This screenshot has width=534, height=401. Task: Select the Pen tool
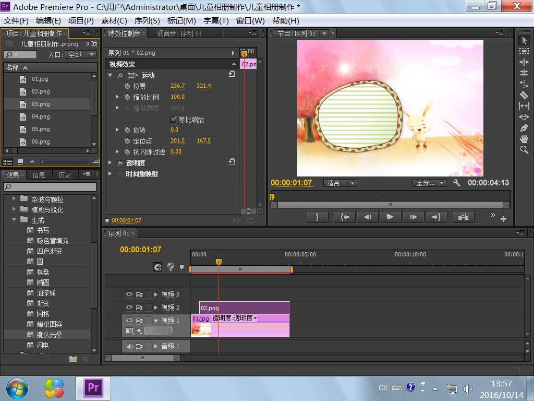click(x=524, y=128)
